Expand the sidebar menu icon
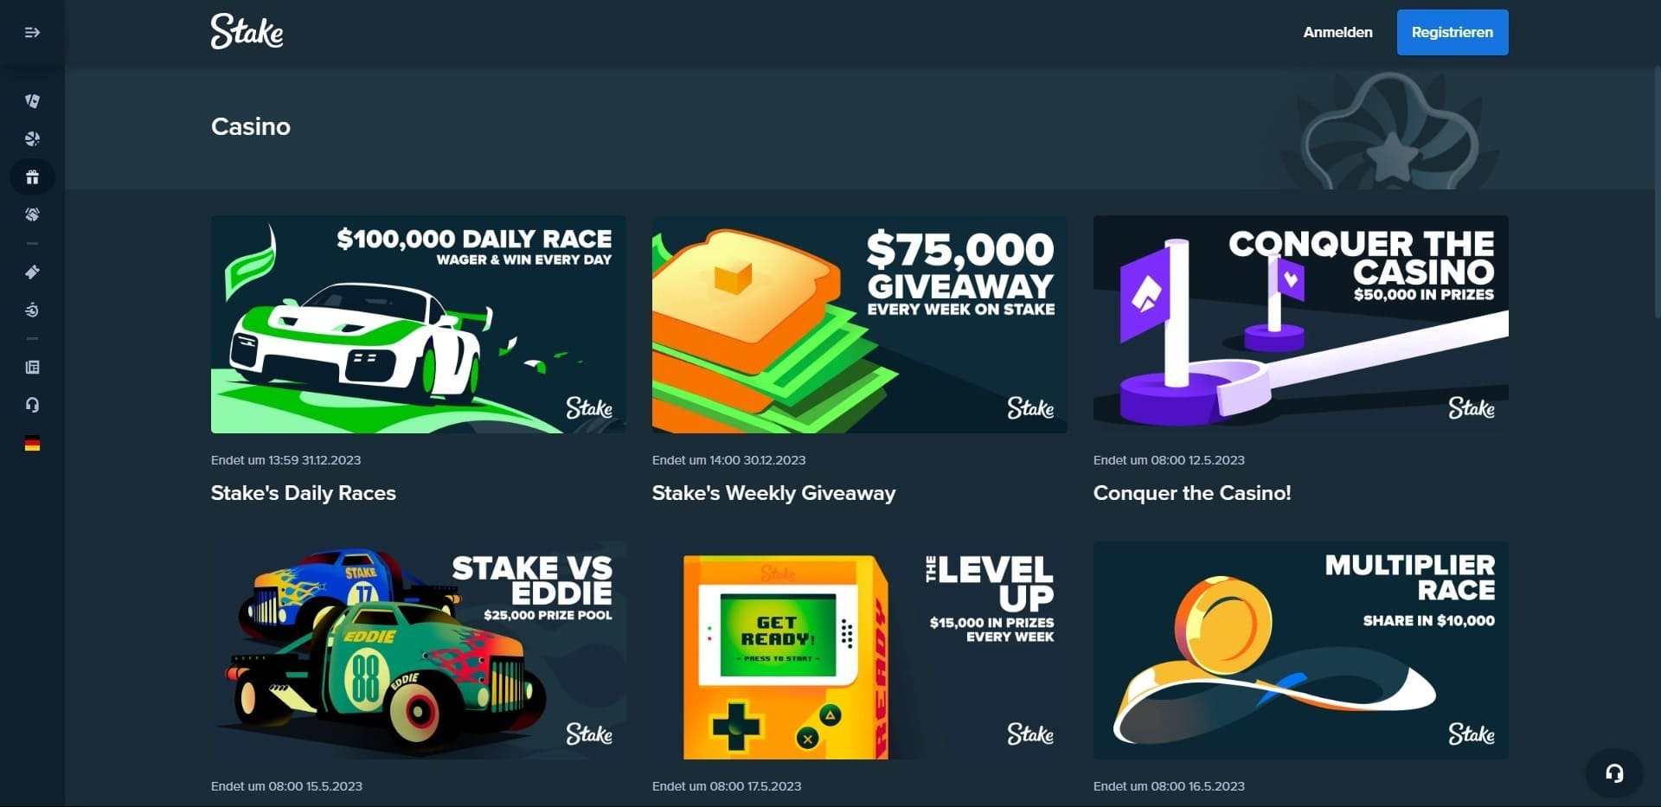Image resolution: width=1661 pixels, height=807 pixels. [x=32, y=33]
